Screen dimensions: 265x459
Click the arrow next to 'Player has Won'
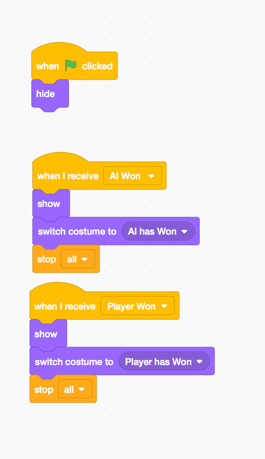199,362
